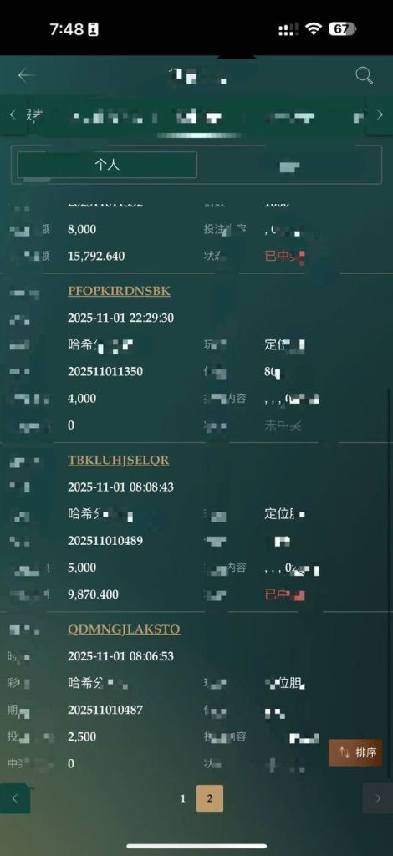Tap the 已中奖 status for 9,870.400
This screenshot has height=856, width=393.
[x=284, y=594]
